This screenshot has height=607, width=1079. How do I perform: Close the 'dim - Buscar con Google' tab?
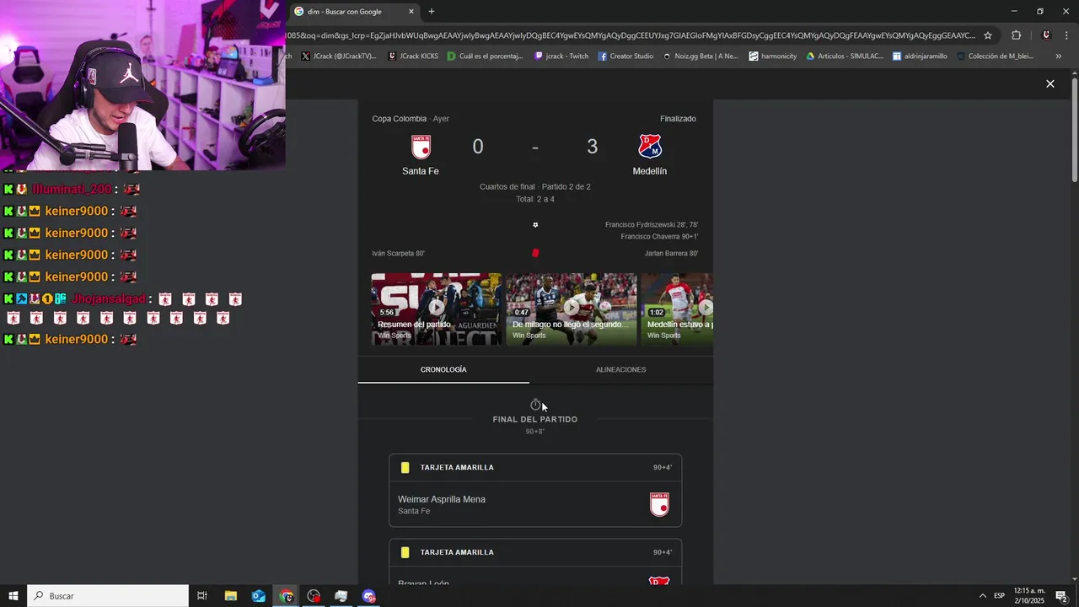click(x=411, y=12)
